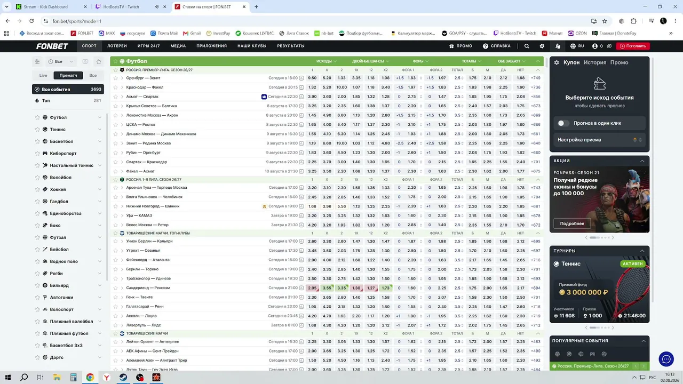The height and width of the screenshot is (384, 683).
Task: Open Steam from the Windows taskbar
Action: pyautogui.click(x=123, y=377)
